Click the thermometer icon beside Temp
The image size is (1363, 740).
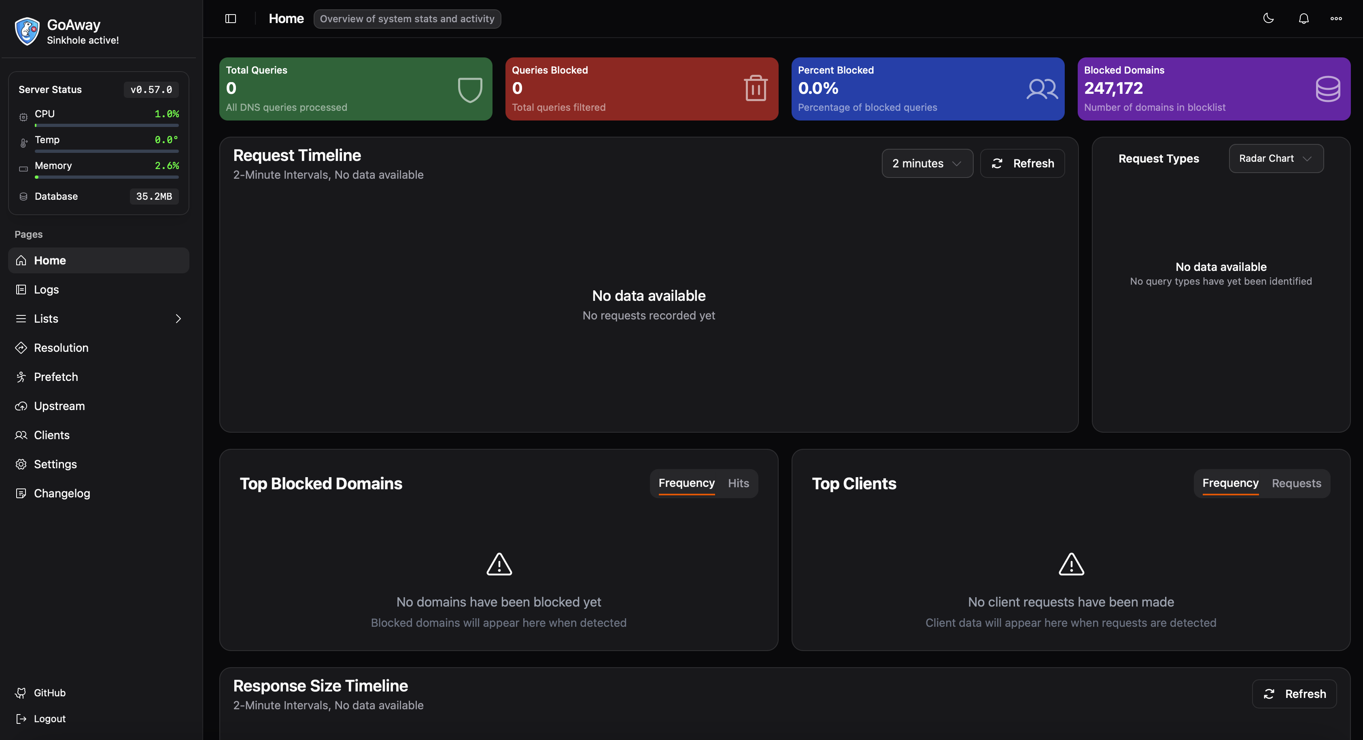pos(23,143)
